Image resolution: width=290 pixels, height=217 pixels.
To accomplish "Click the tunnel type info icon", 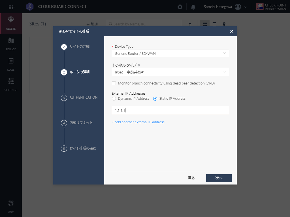I will coord(139,65).
